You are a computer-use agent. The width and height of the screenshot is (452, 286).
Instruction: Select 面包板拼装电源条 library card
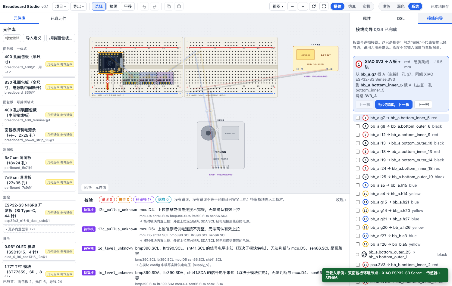tap(39, 135)
